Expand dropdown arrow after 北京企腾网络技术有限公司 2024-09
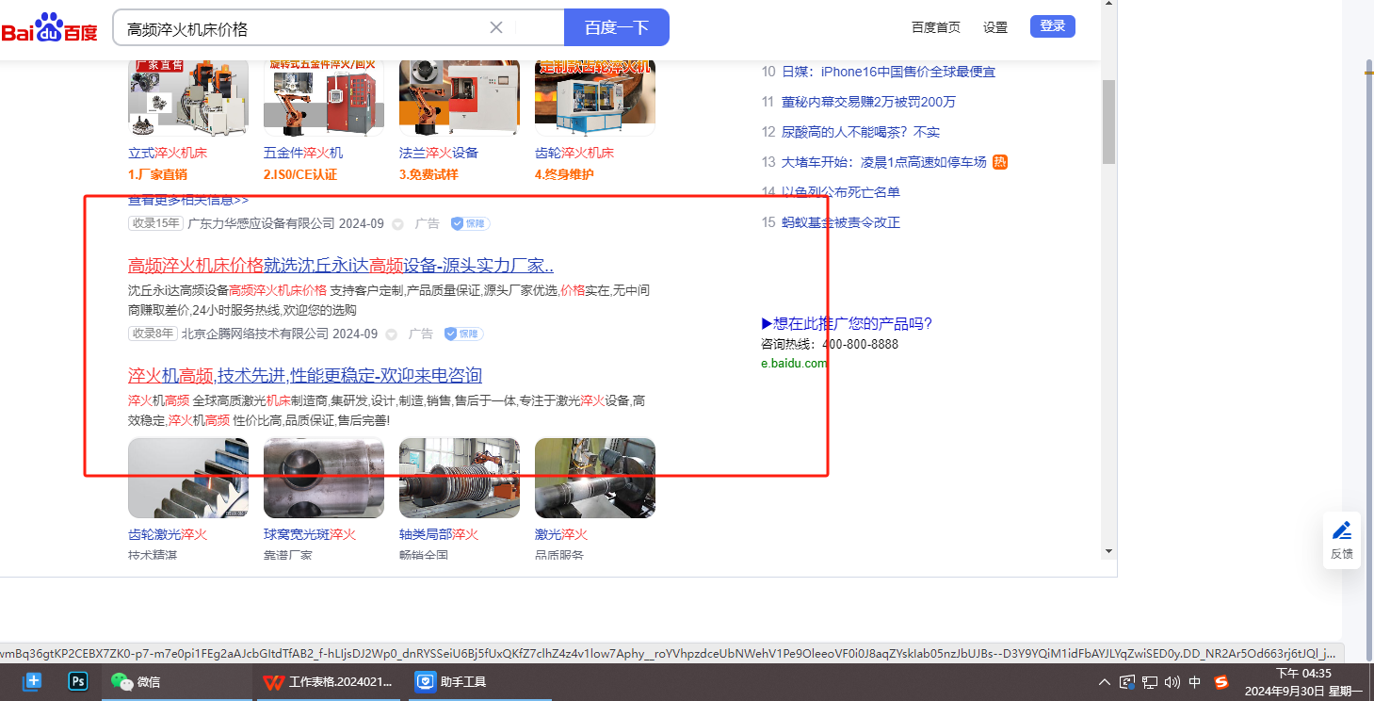Viewport: 1374px width, 701px height. [x=391, y=334]
